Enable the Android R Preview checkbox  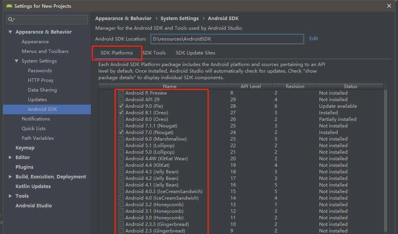121,93
